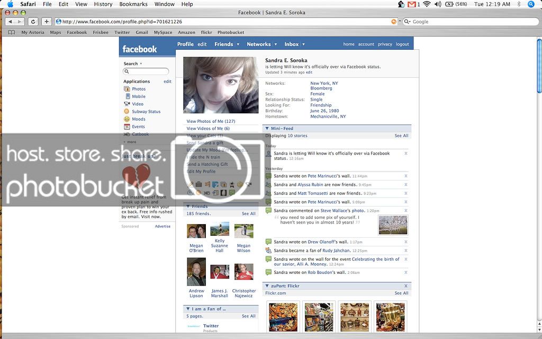Remove the status update story from Mini-Feed
This screenshot has width=542, height=339.
coord(406,153)
